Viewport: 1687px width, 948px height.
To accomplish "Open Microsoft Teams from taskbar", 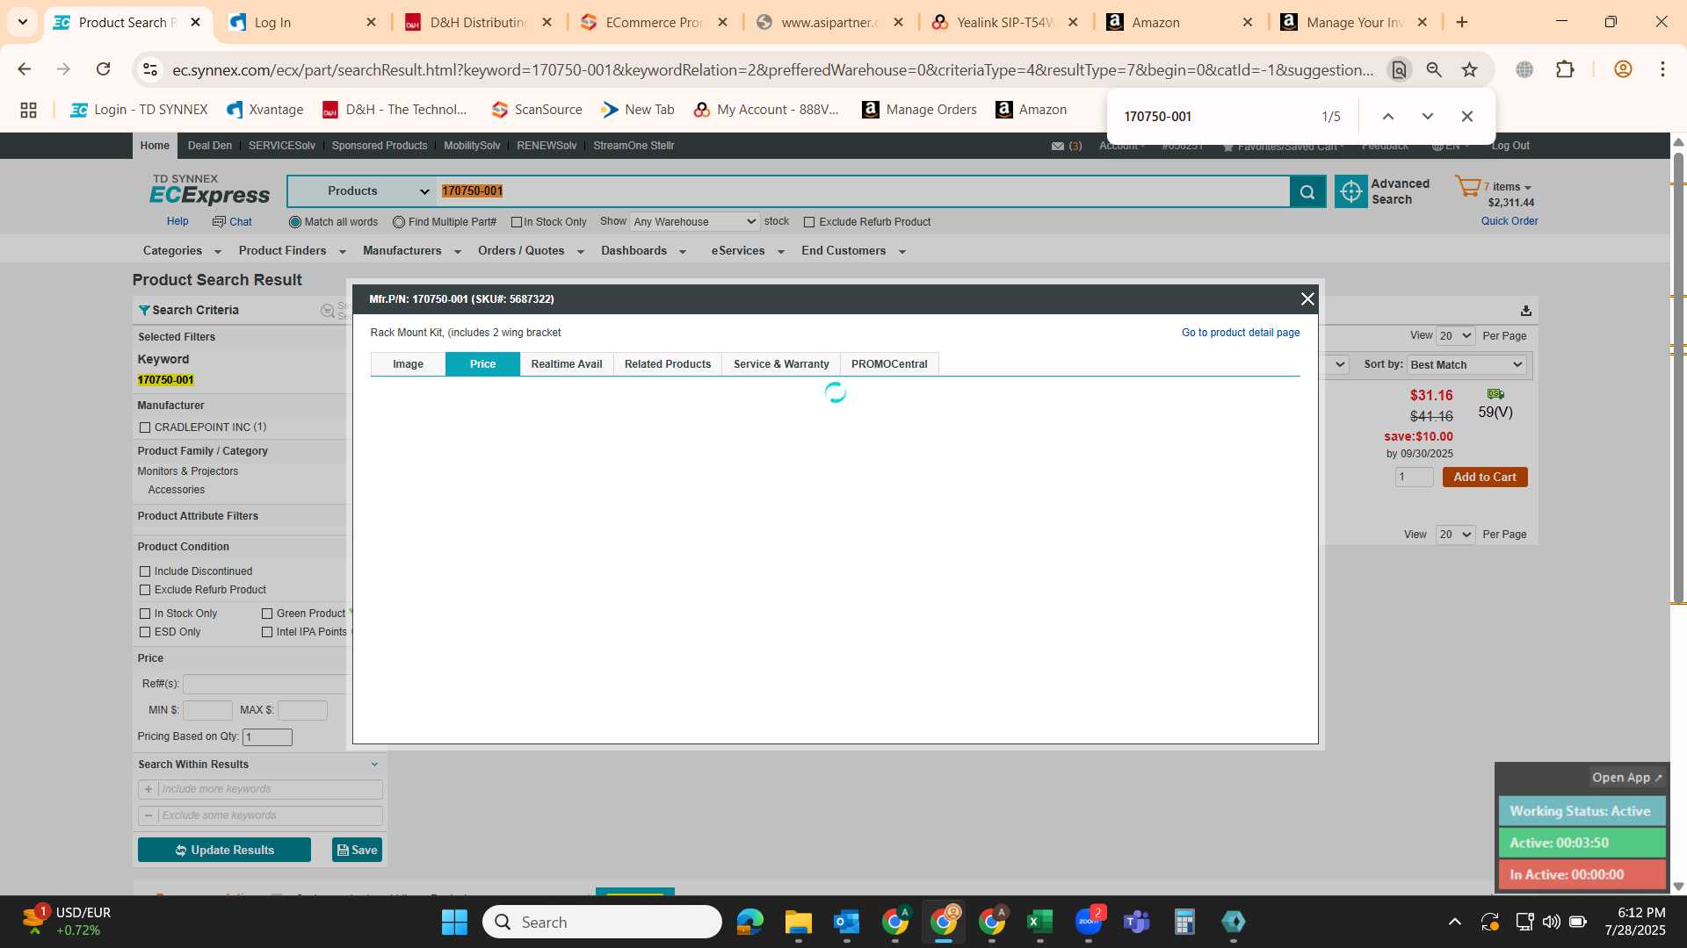I will point(1136,922).
